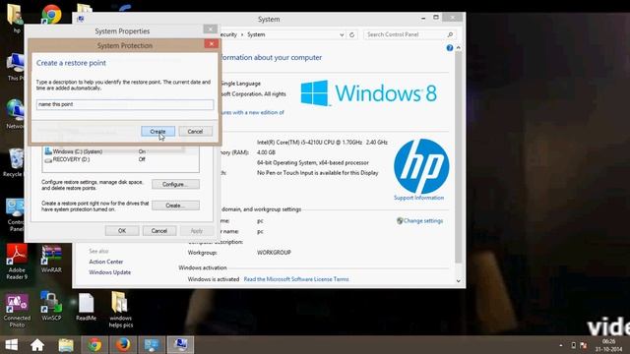Switch to Chrome in the taskbar
This screenshot has height=354, width=630.
tap(94, 345)
